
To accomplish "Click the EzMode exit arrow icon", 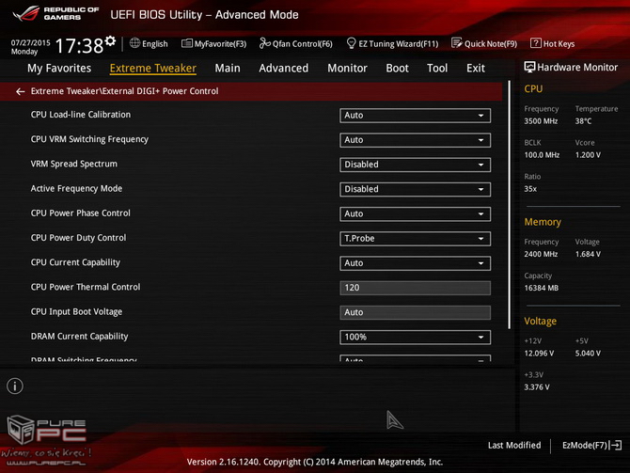I will [x=616, y=446].
